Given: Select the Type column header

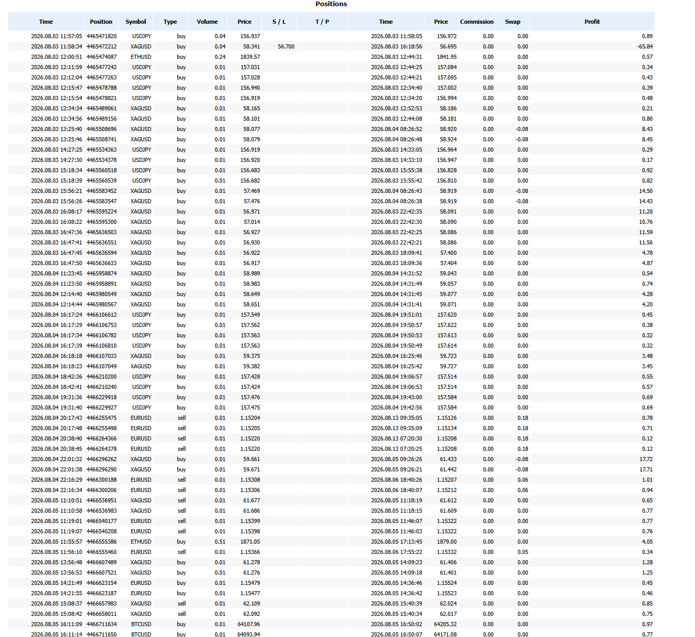Looking at the screenshot, I should coord(170,22).
